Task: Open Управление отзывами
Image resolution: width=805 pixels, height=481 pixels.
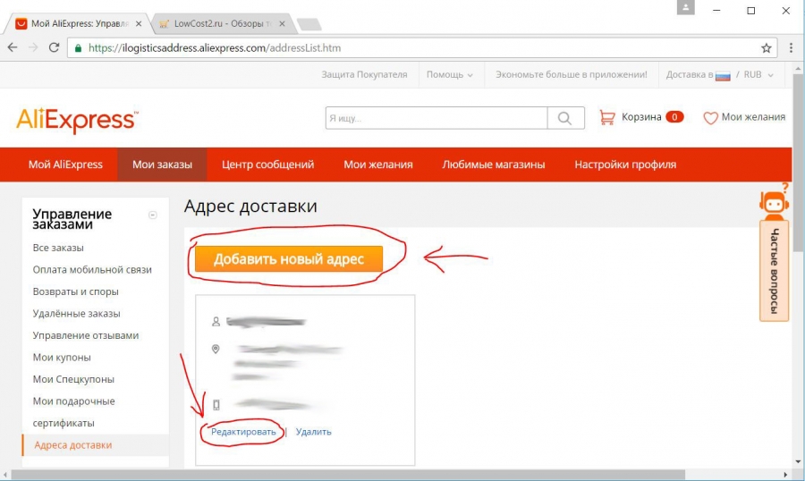Action: pyautogui.click(x=85, y=335)
